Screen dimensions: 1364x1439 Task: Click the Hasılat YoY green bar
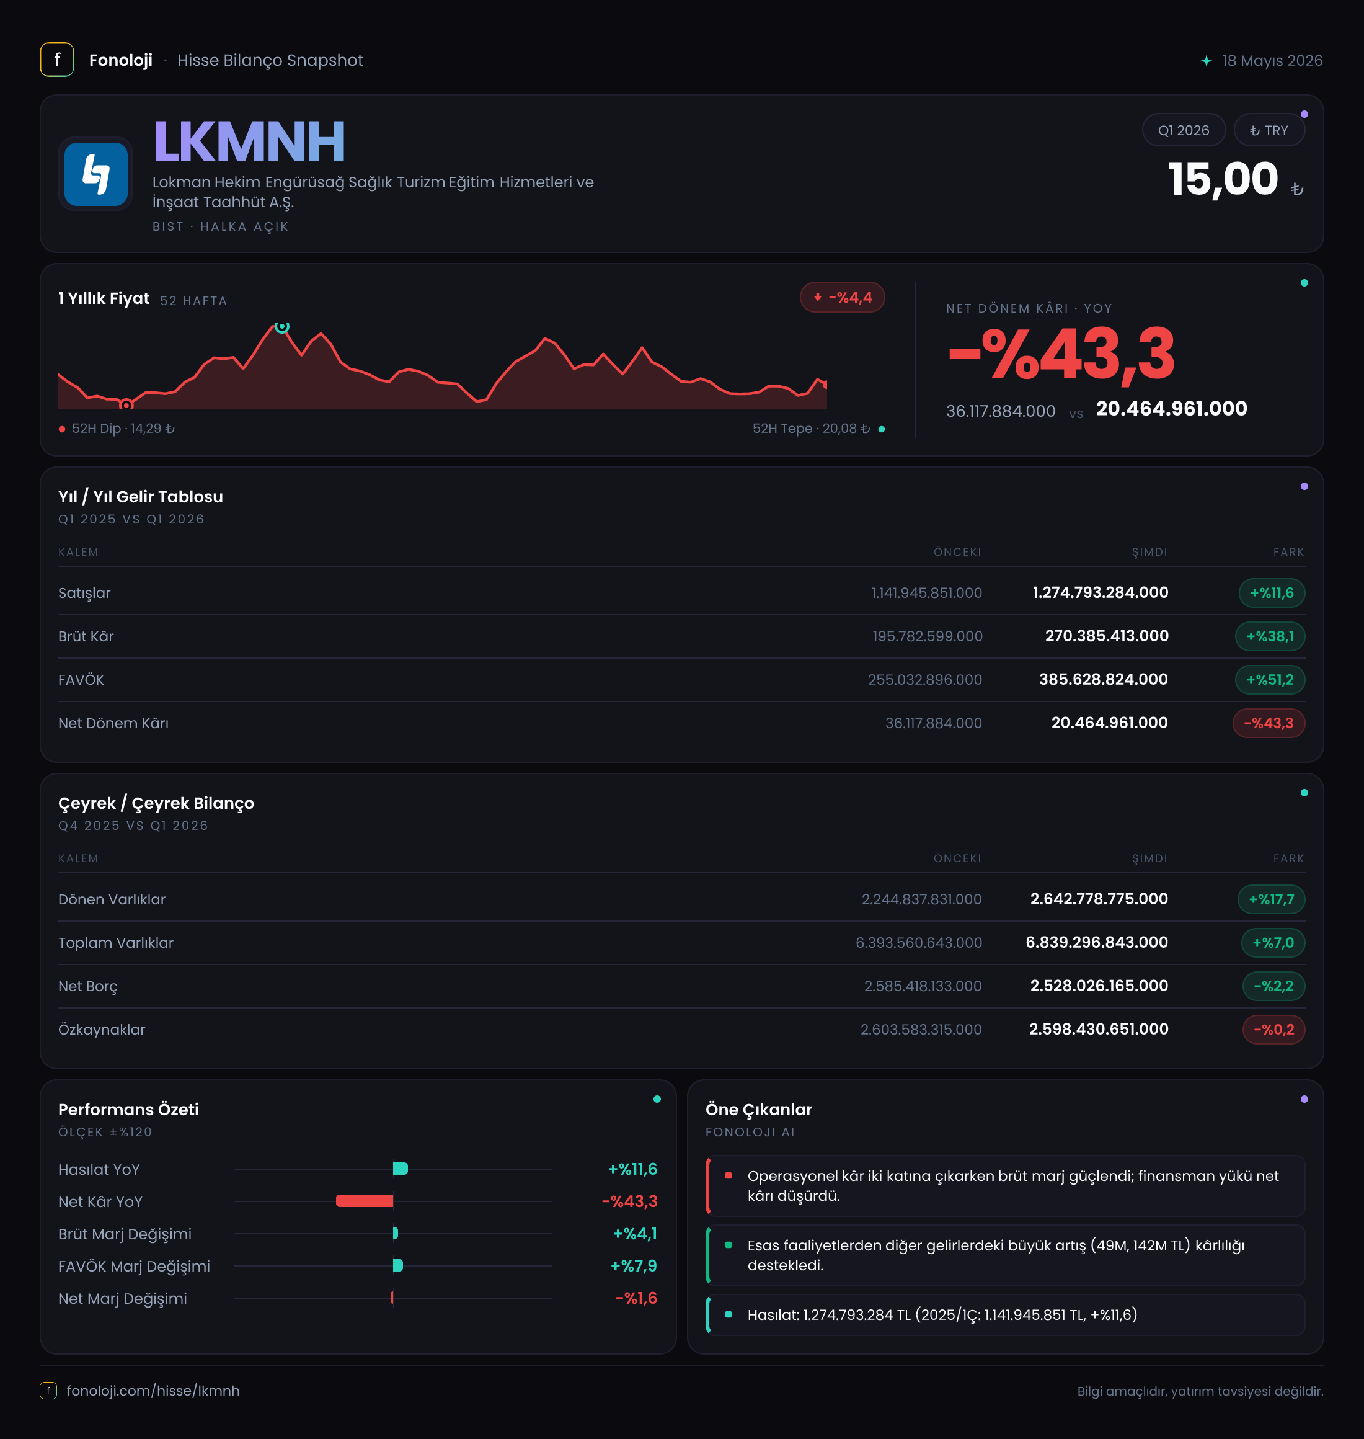point(401,1169)
